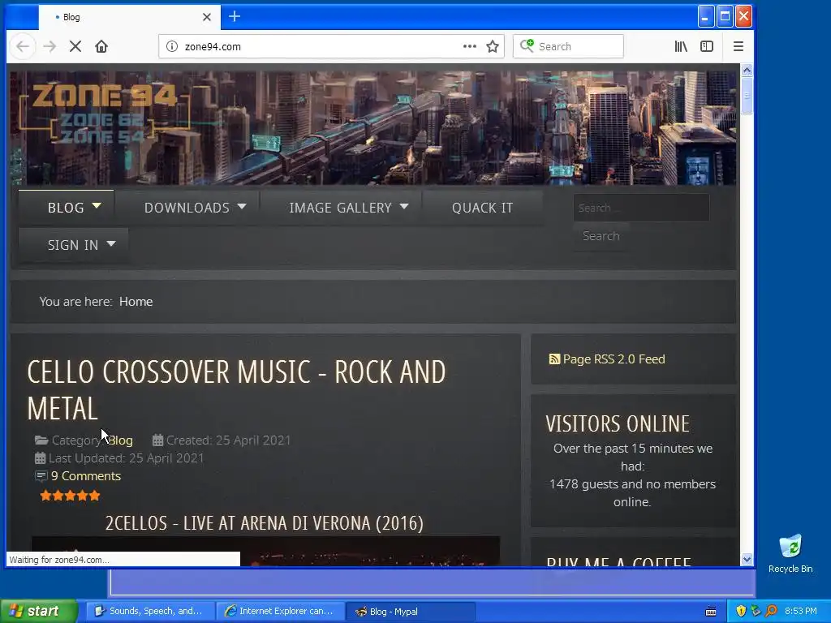Viewport: 831px width, 623px height.
Task: Go to the browser home page icon
Action: (101, 46)
